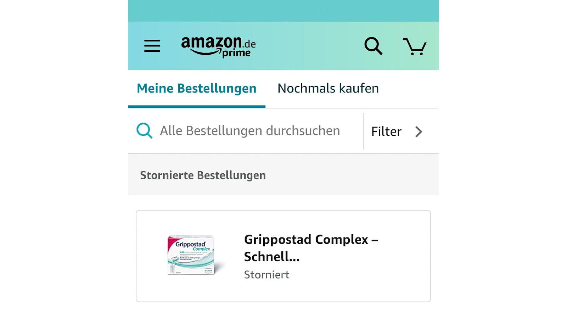
Task: Click the Storniert status text
Action: point(266,275)
